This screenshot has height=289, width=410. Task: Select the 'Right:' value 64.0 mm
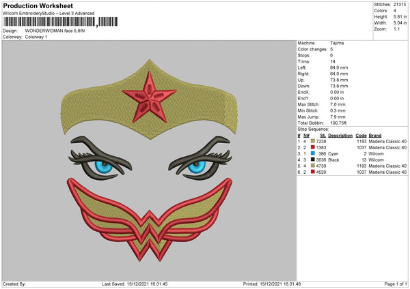pos(339,74)
